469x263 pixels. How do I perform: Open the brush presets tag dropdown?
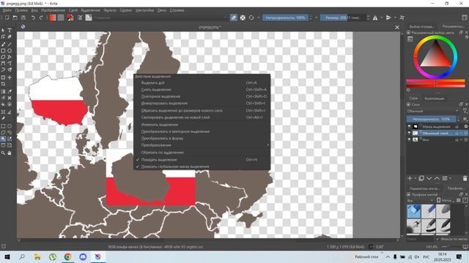click(x=419, y=201)
